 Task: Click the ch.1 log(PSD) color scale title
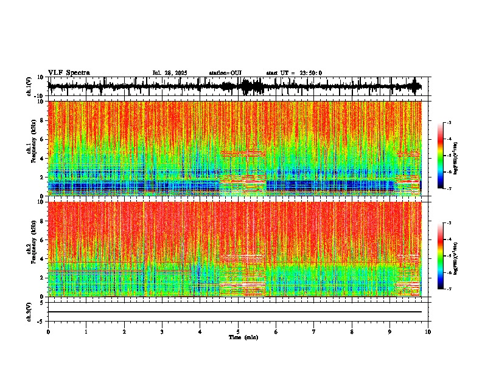pyautogui.click(x=456, y=158)
